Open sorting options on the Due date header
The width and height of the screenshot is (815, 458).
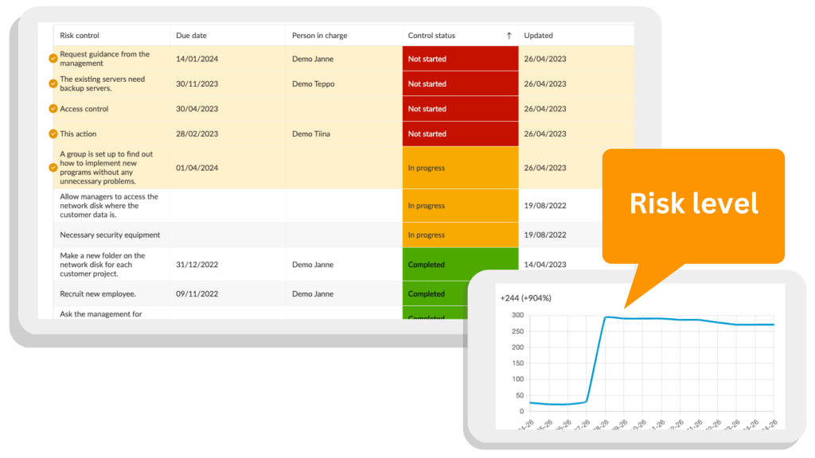click(191, 35)
